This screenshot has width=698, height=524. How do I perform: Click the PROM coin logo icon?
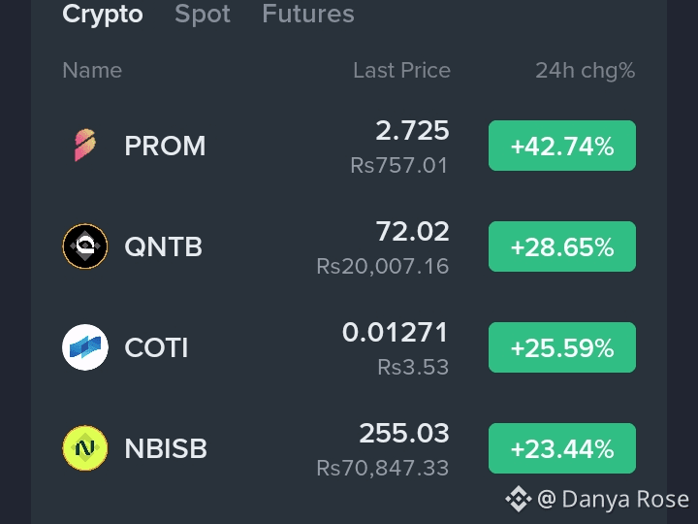point(84,146)
